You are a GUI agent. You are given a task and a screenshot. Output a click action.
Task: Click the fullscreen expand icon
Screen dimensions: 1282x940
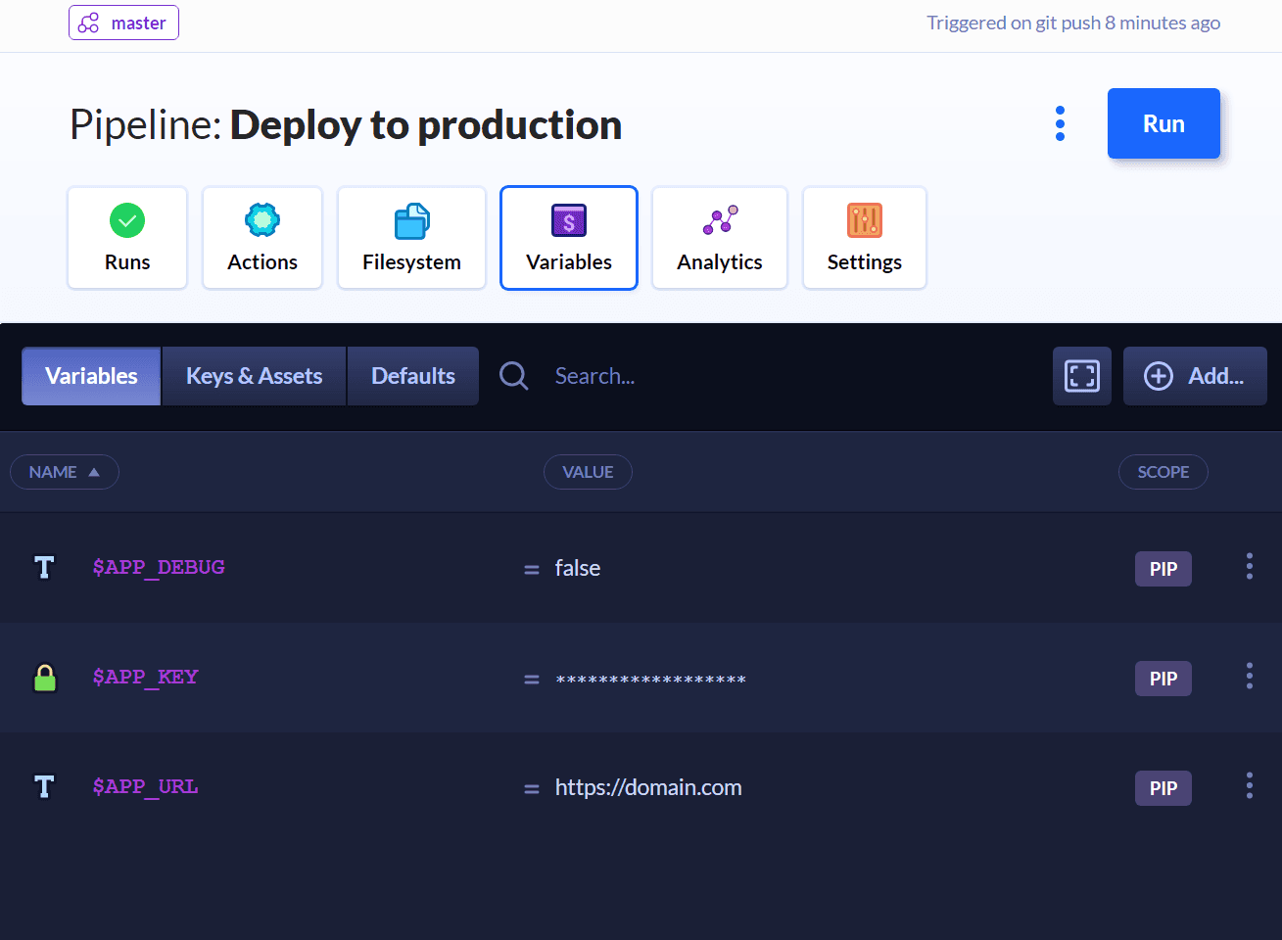[1081, 376]
